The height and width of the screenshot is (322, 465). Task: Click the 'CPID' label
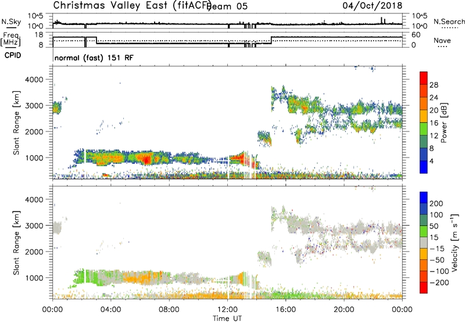click(13, 55)
